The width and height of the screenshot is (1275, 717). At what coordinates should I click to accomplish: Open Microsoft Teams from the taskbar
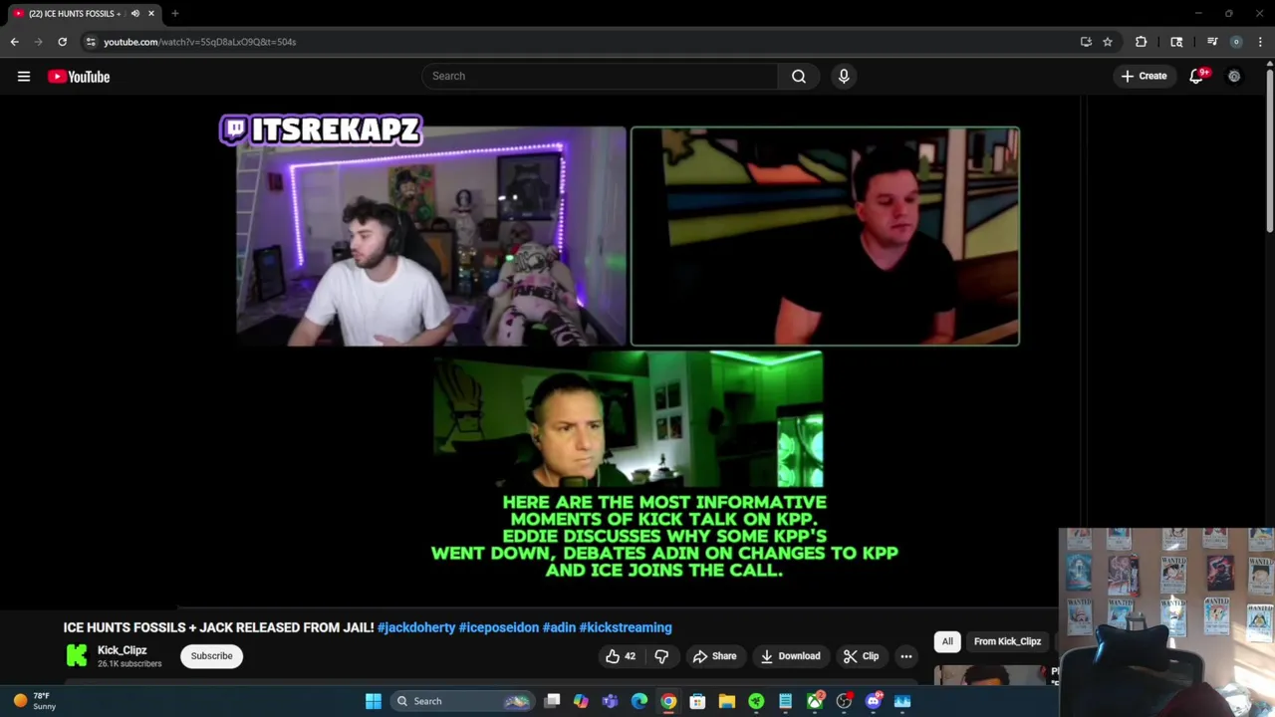click(610, 701)
